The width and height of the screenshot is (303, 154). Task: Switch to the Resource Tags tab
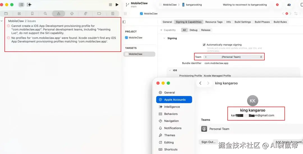pyautogui.click(x=214, y=22)
